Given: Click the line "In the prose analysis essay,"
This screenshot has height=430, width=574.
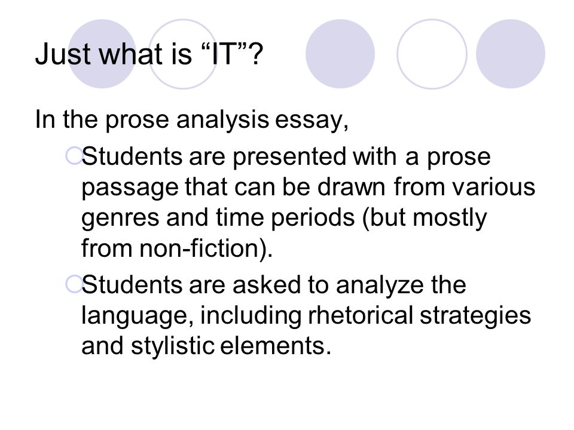Looking at the screenshot, I should click(191, 120).
